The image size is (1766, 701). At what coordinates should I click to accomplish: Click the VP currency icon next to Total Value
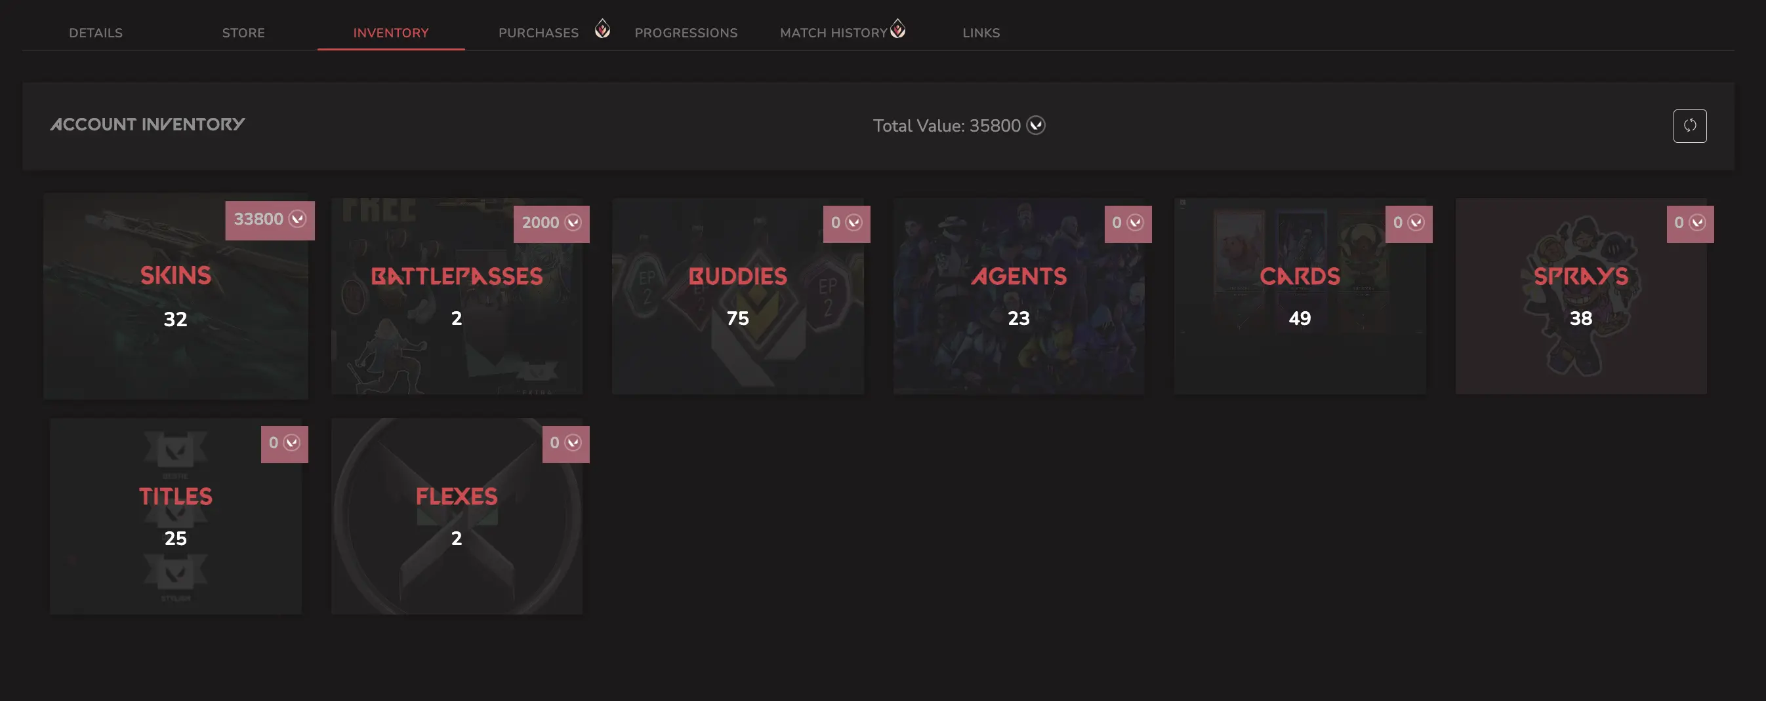1035,125
